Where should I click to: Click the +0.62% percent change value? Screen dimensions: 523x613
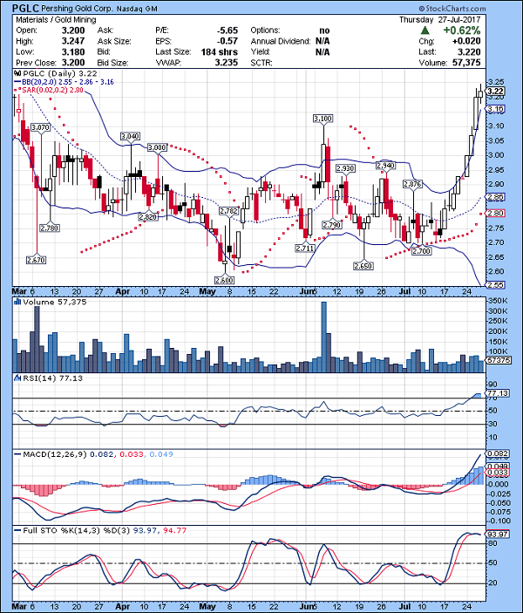point(461,31)
